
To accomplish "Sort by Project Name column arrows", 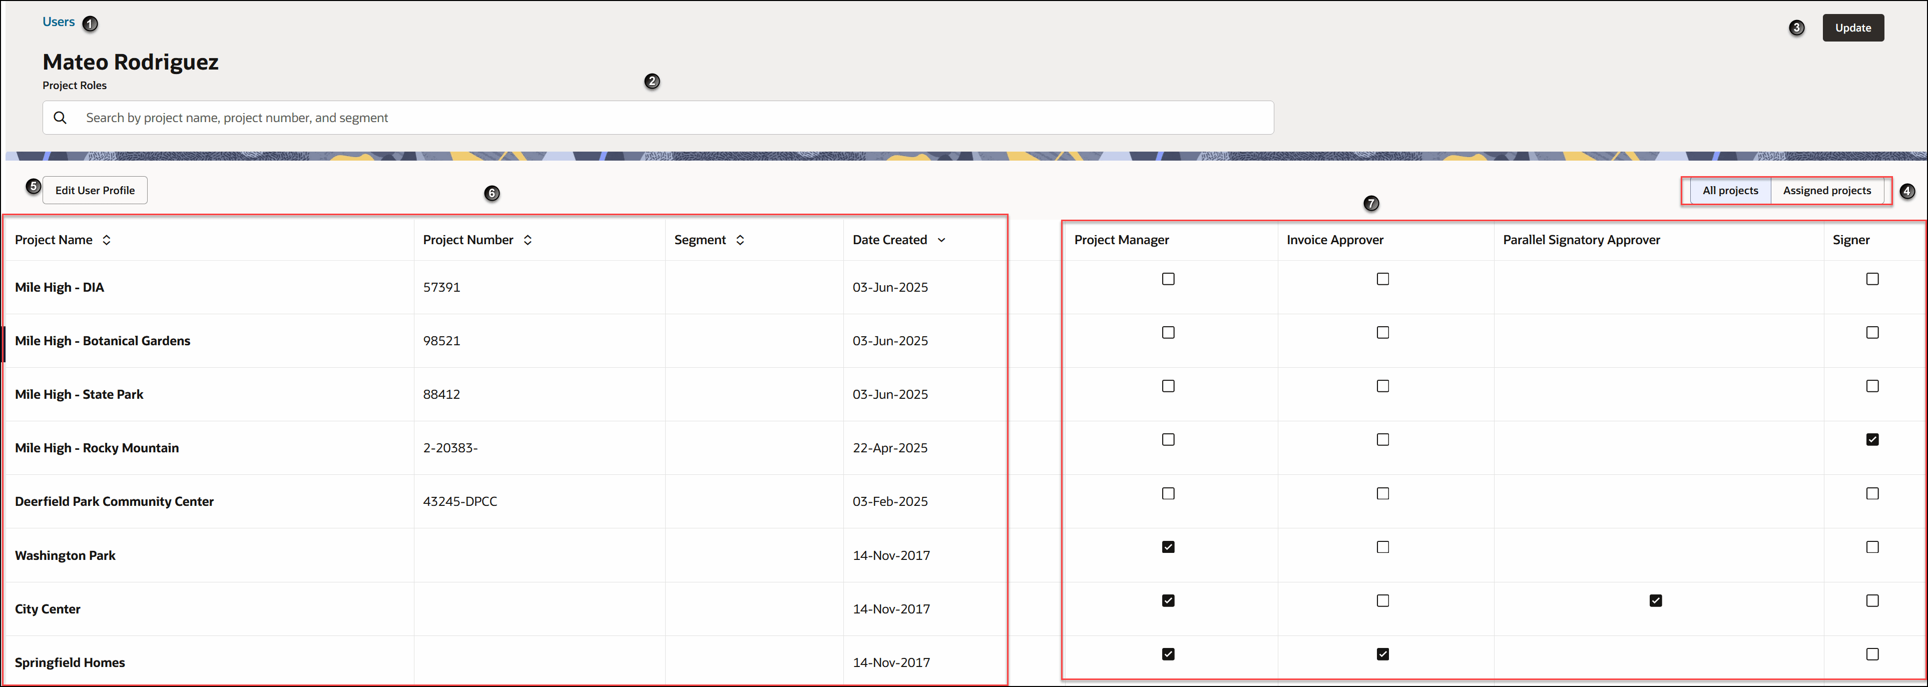I will (106, 240).
